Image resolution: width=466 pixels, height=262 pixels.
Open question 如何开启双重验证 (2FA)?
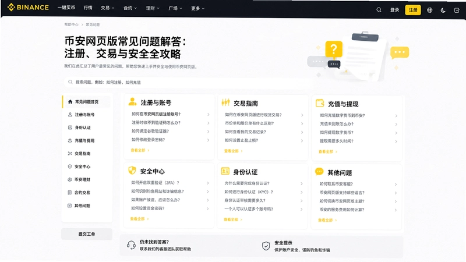[155, 183]
